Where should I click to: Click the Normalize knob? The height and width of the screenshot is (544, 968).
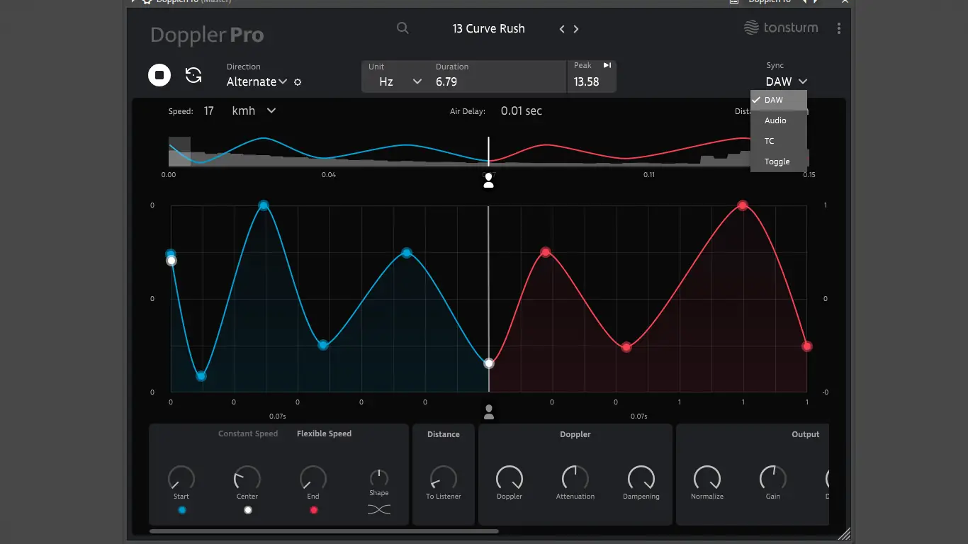coord(707,478)
